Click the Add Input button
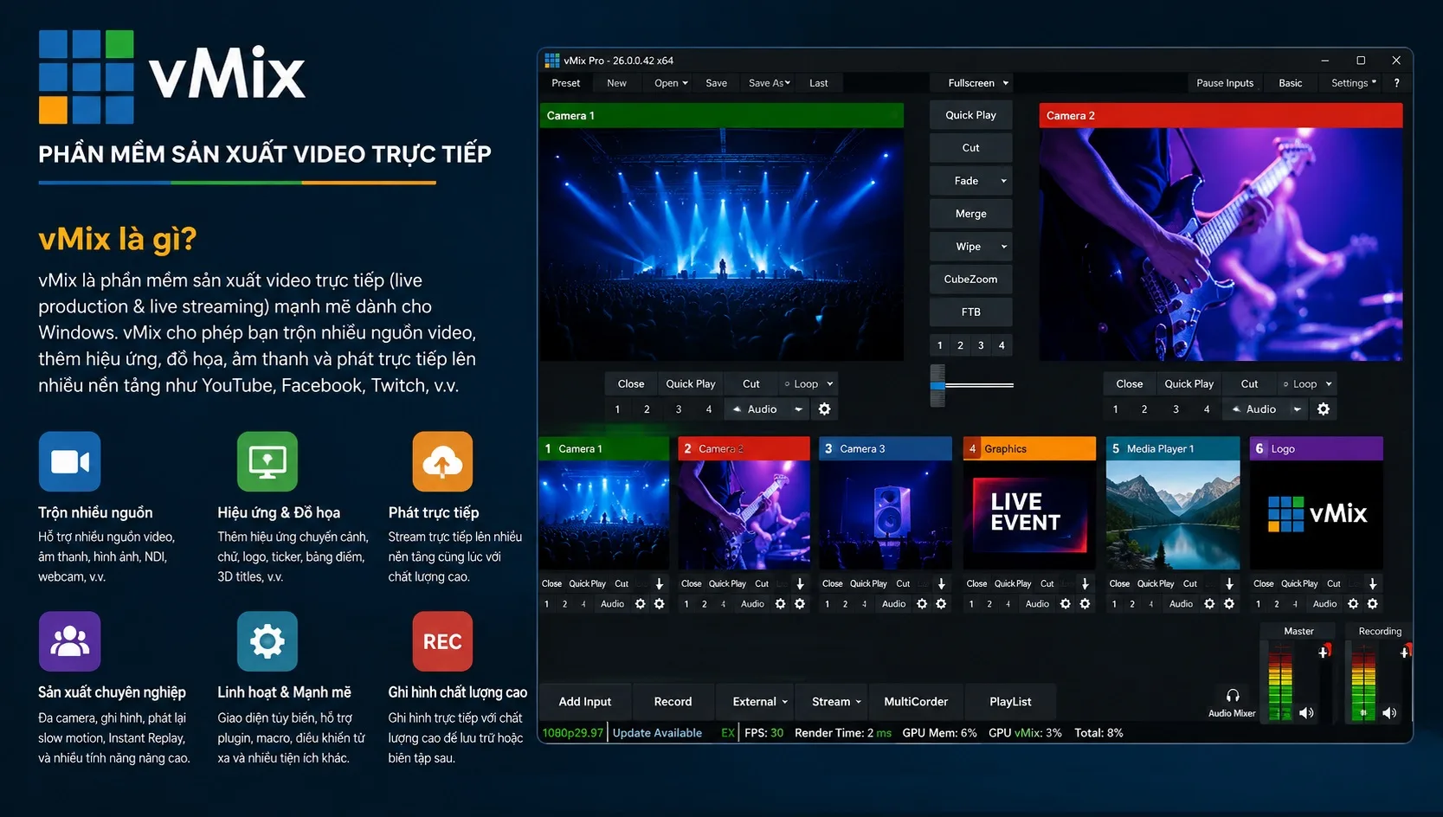The image size is (1443, 817). [585, 702]
